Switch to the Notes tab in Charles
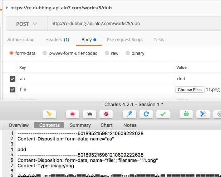221x177 pixels. coord(130,125)
